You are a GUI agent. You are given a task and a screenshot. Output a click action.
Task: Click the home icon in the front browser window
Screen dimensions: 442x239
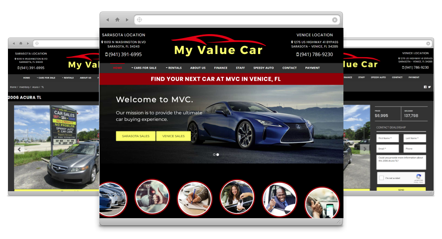[x=117, y=20]
